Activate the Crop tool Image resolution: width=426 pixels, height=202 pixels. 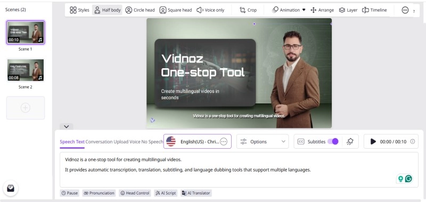click(248, 10)
